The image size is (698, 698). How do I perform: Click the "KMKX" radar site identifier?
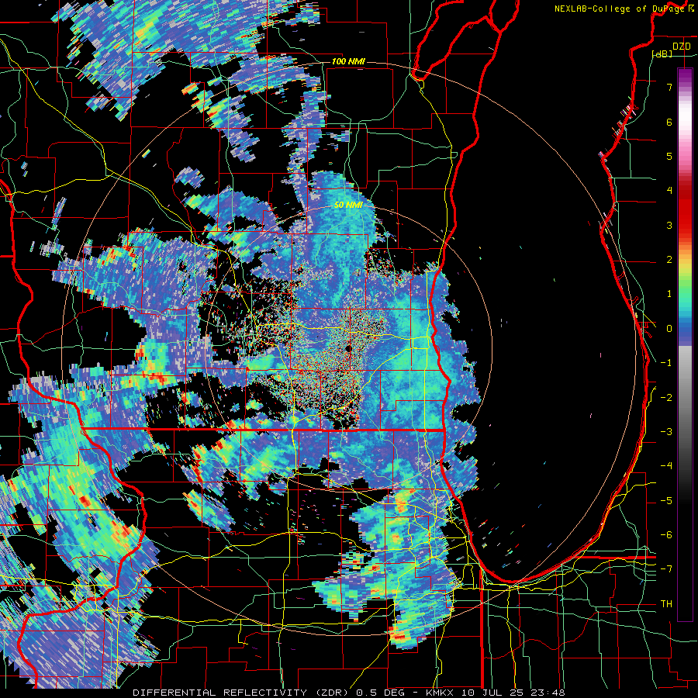(x=440, y=693)
